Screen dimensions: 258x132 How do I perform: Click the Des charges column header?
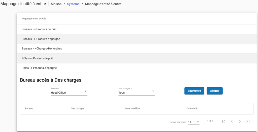point(78,109)
